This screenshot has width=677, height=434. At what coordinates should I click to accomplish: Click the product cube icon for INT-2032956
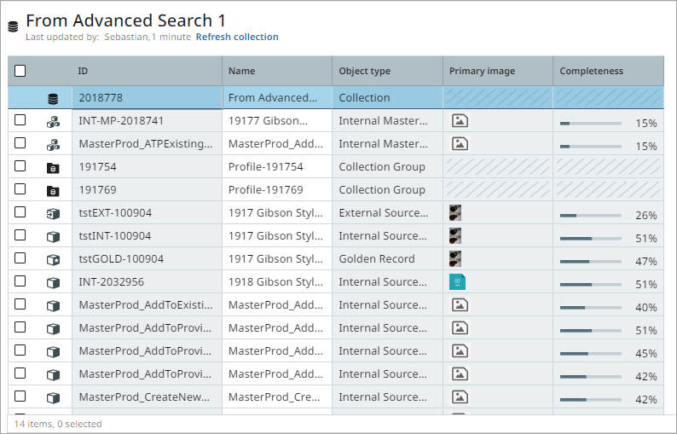click(53, 282)
